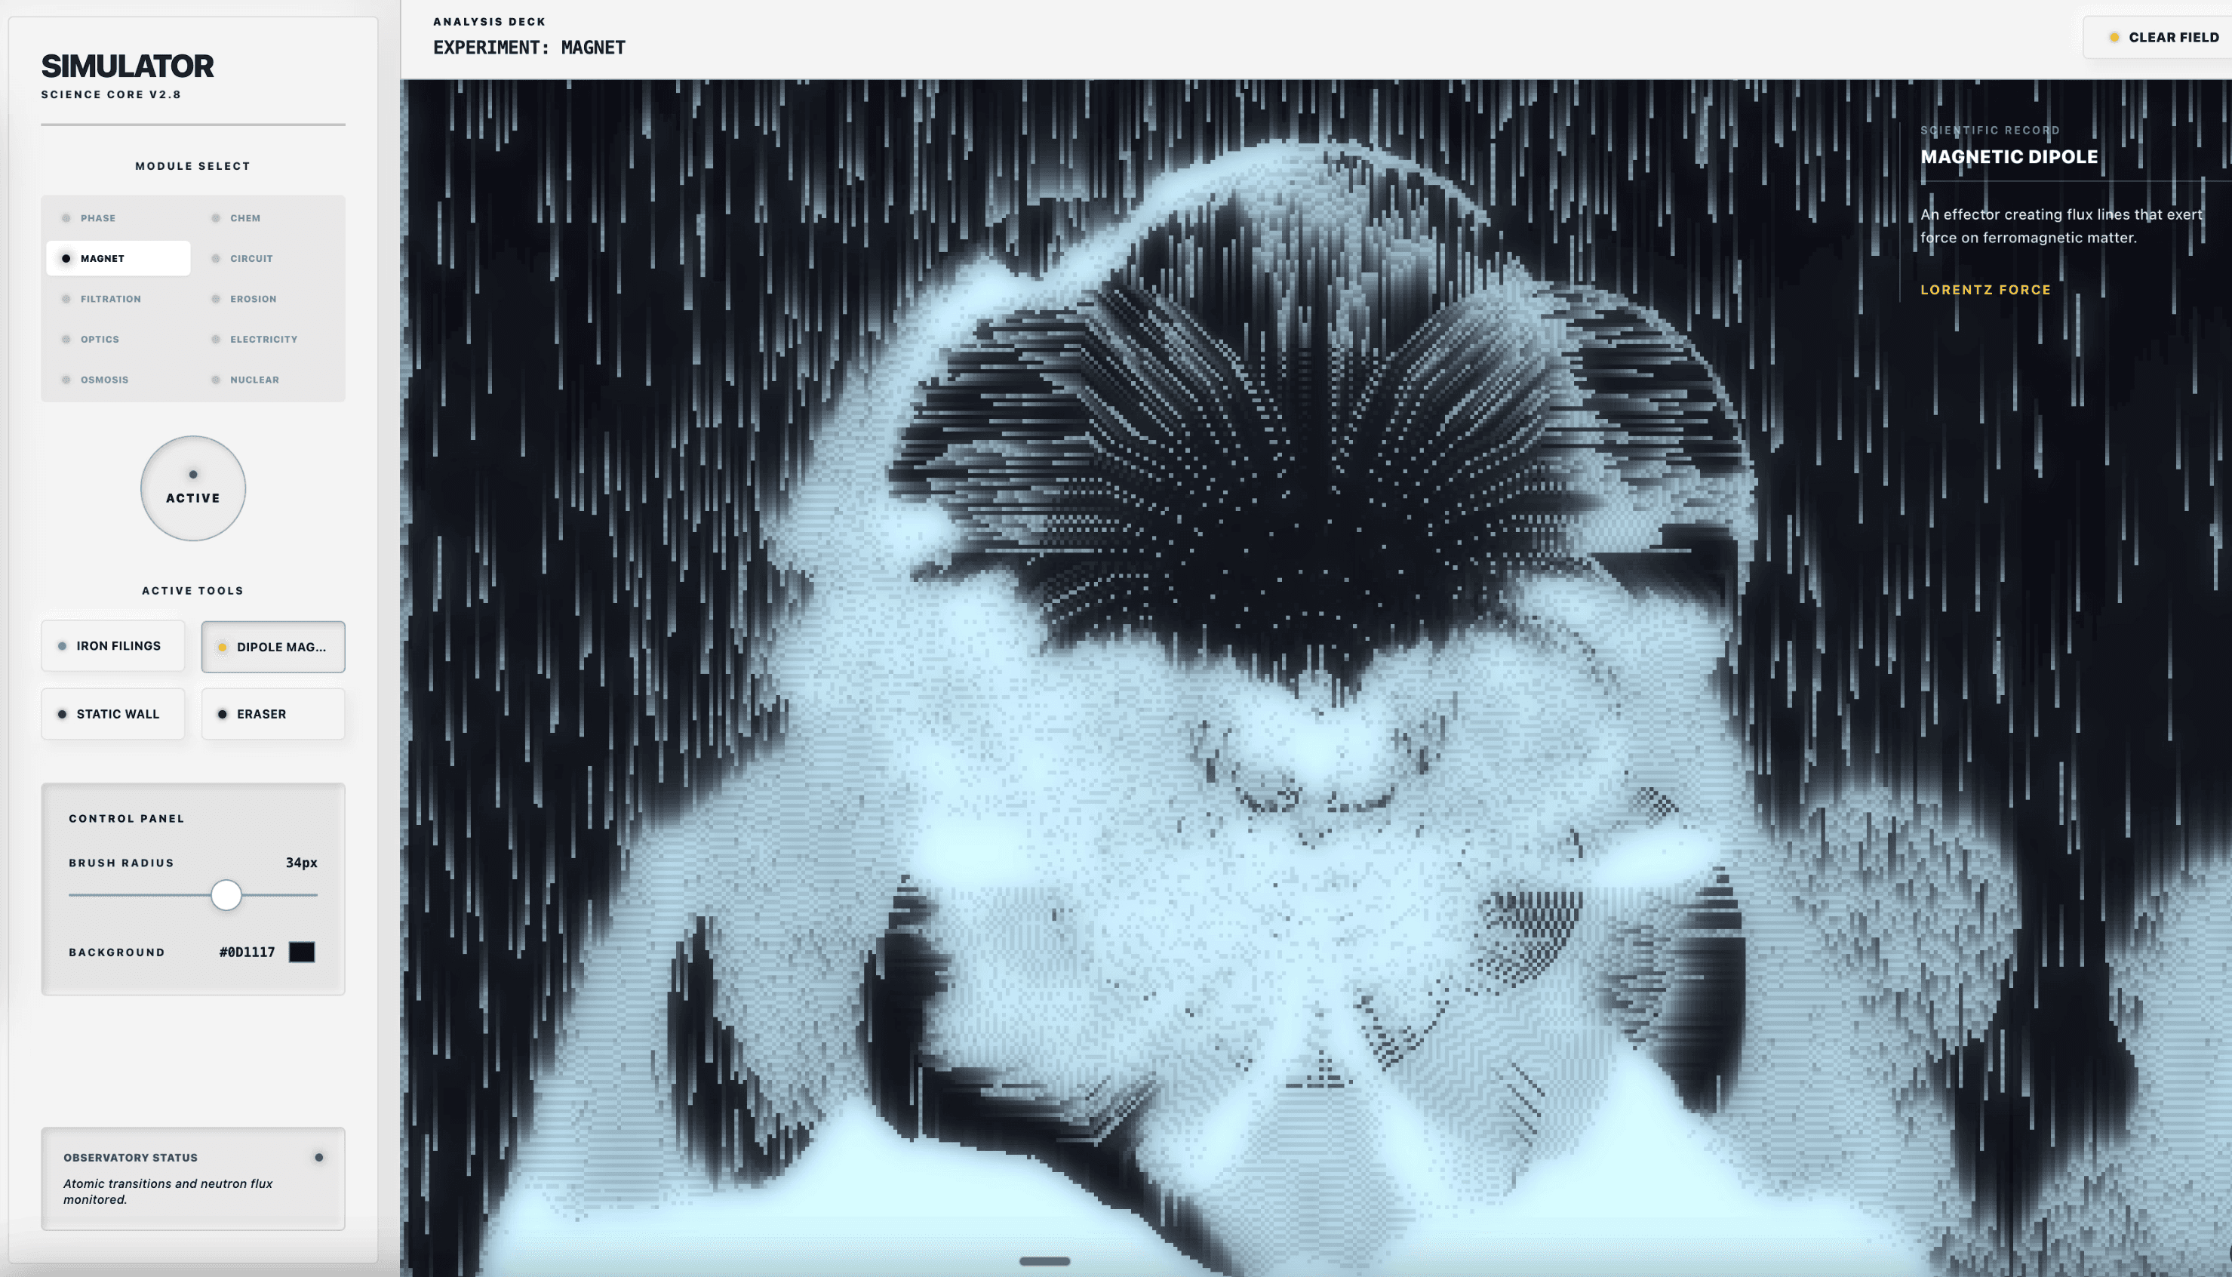
Task: Select the Dipole Magnet tool
Action: pos(272,646)
